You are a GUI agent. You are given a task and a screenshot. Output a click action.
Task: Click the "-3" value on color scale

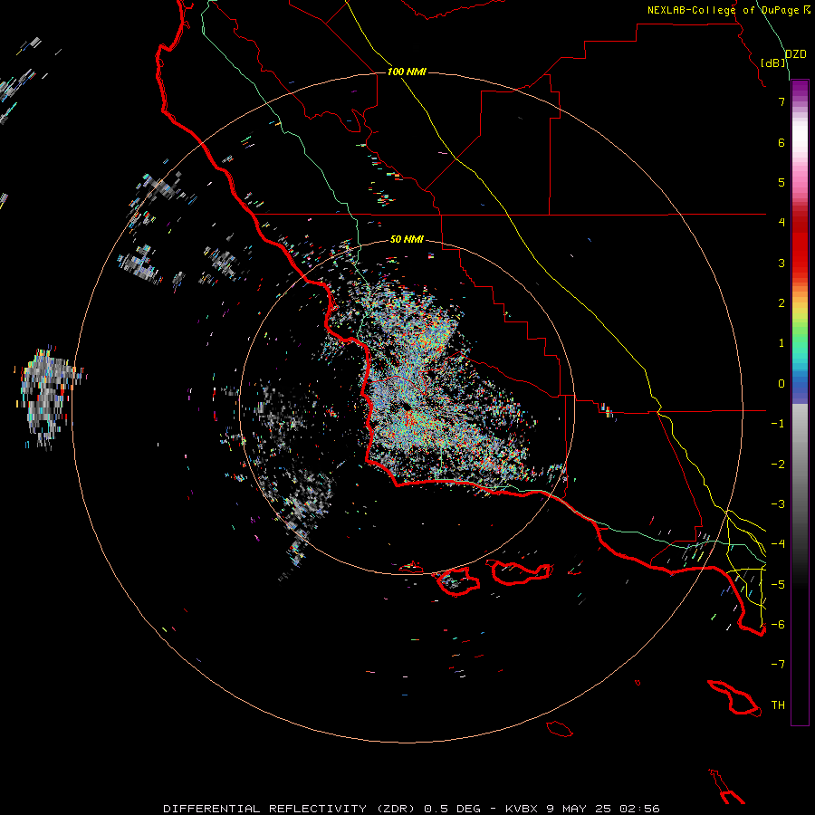point(778,504)
